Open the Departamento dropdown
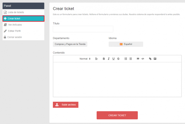This screenshot has height=124, width=185. tap(70, 44)
